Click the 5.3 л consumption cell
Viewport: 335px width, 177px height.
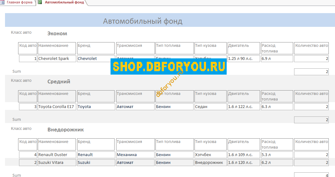click(x=277, y=155)
